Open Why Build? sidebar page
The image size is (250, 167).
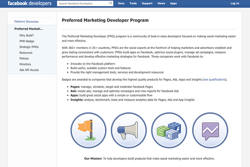point(27,35)
